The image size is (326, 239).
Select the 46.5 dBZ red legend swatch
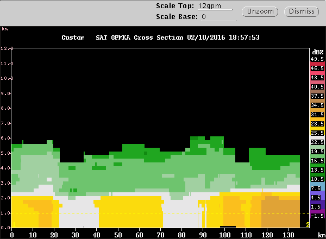coord(317,68)
